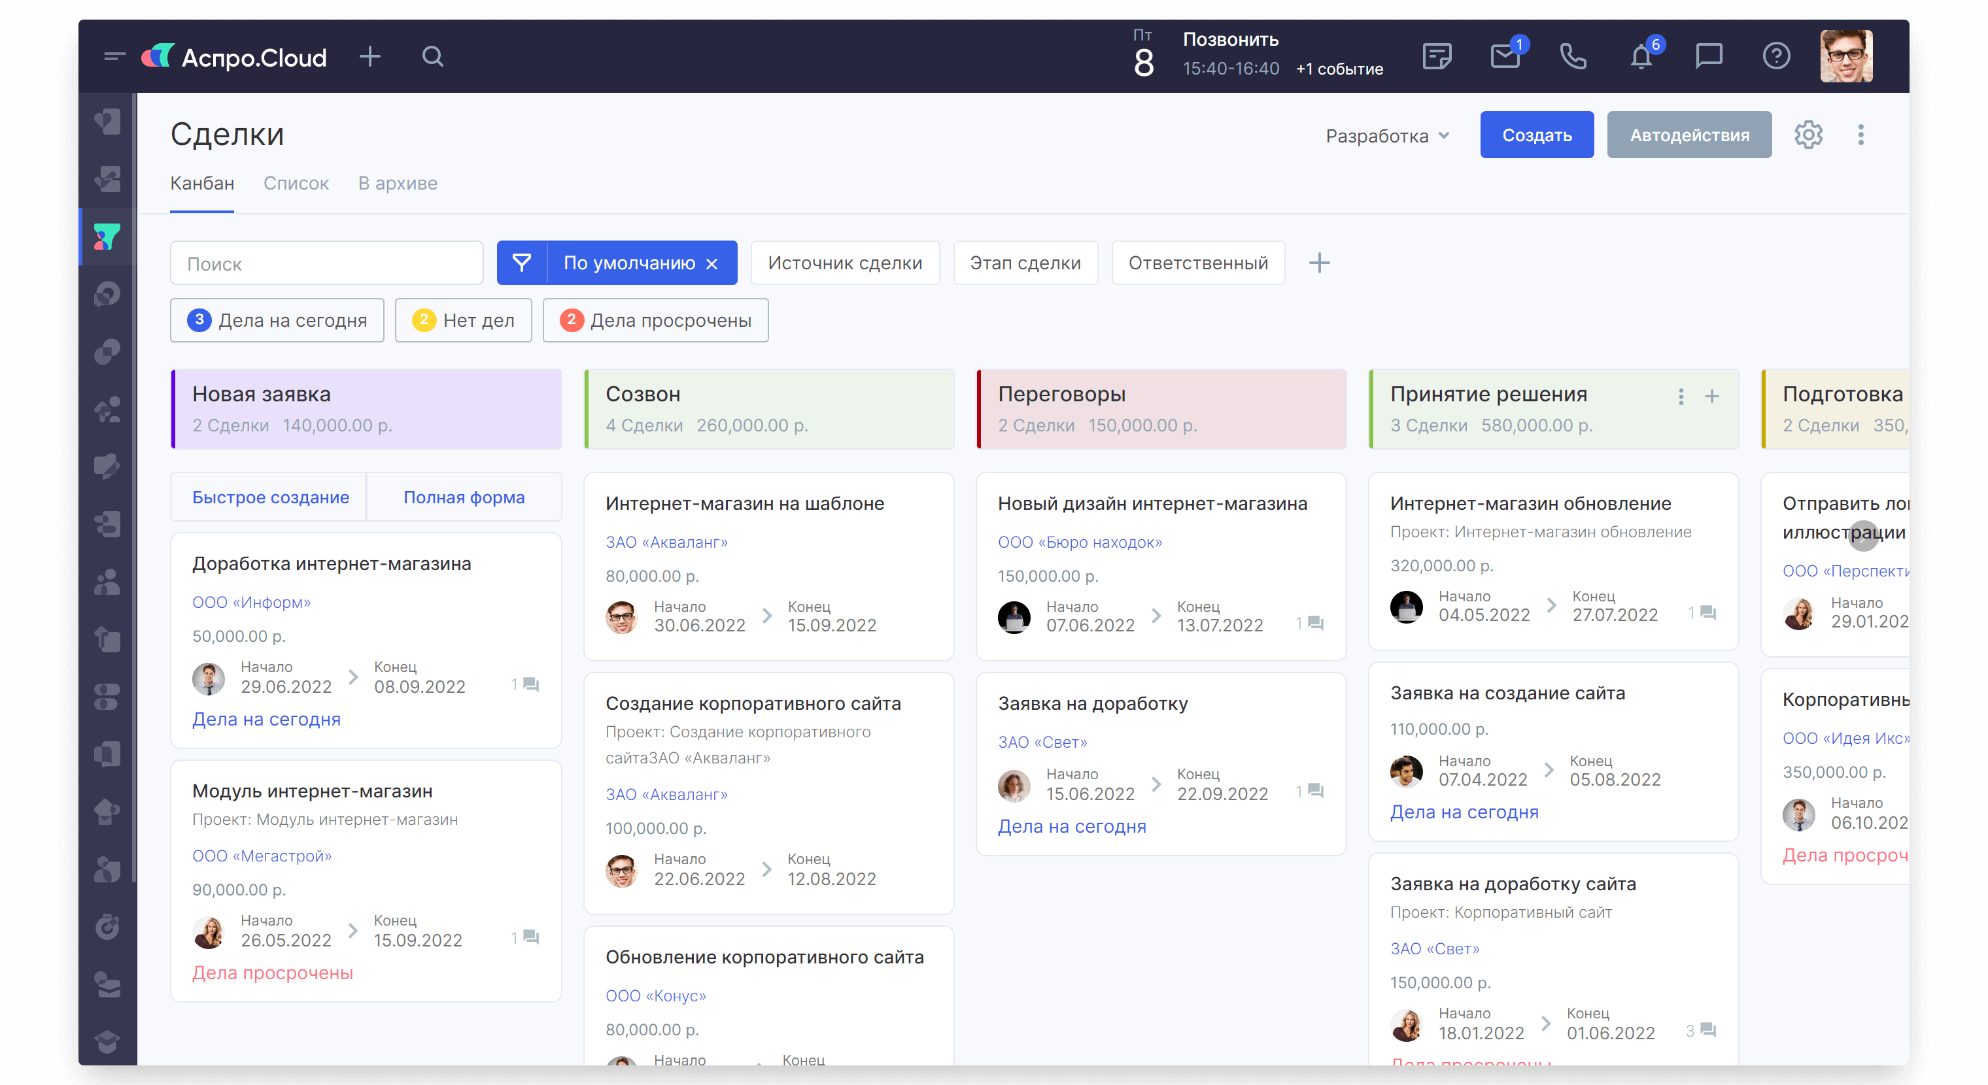Switch to the 'Список' tab
The image size is (1988, 1085).
[296, 184]
